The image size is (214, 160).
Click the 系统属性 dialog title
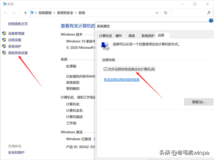pos(103,26)
